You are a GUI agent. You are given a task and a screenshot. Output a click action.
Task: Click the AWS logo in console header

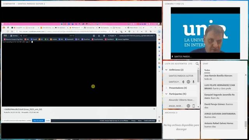(x=5, y=36)
